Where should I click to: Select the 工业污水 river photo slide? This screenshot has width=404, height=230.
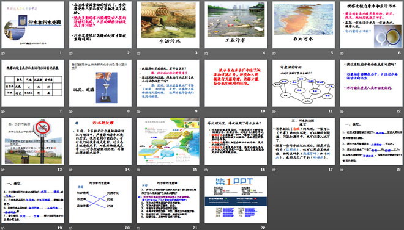click(236, 24)
